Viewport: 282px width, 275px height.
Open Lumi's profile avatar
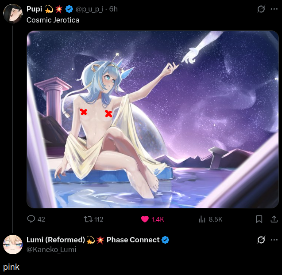pyautogui.click(x=13, y=245)
